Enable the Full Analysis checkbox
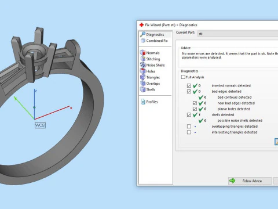Screen dimensions: 278x209 click(183, 77)
